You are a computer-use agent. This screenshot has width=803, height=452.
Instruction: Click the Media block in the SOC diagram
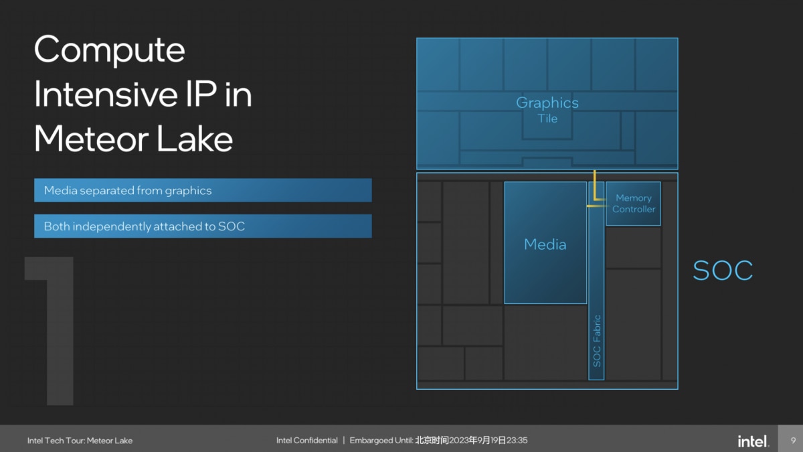tap(545, 244)
